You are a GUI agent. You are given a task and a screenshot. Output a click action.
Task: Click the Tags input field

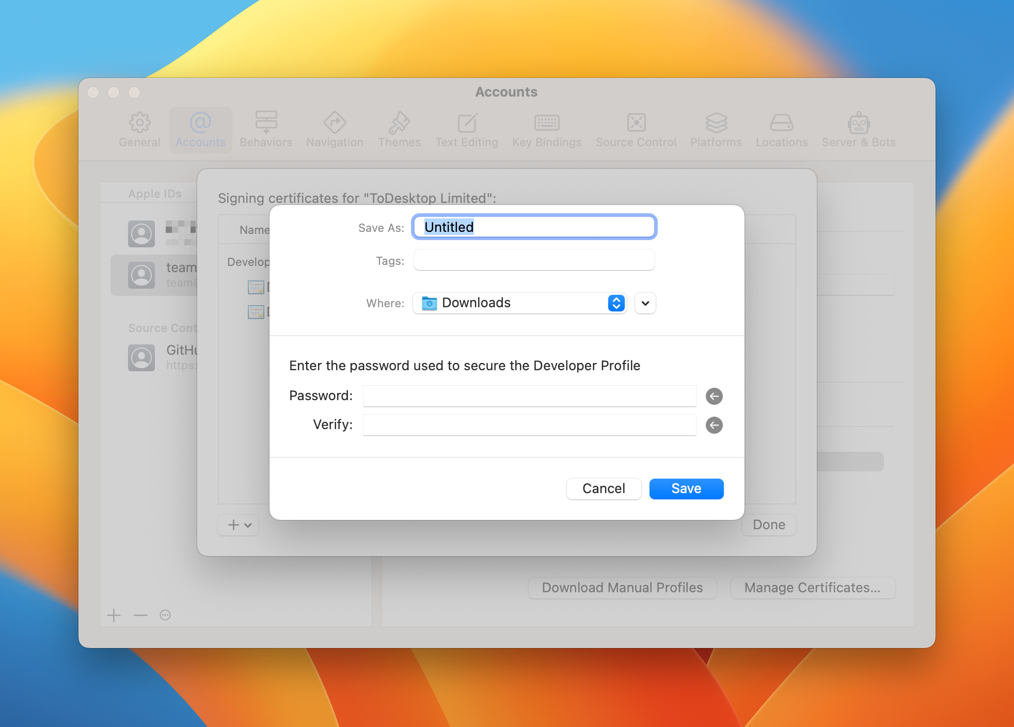534,260
